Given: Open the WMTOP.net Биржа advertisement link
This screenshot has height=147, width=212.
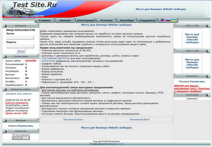Looking at the screenshot, I should click(x=192, y=88).
